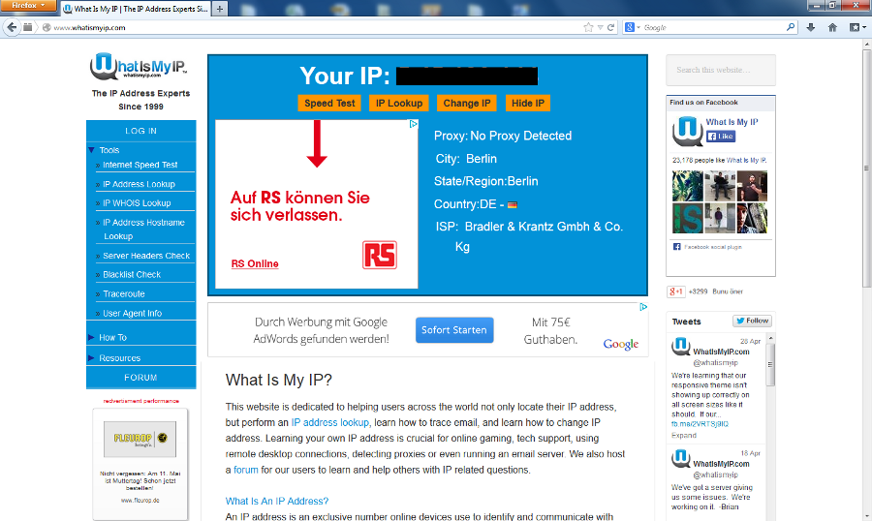Screen dimensions: 872x521
Task: Click the search magnifier icon in the Google box
Action: (791, 27)
